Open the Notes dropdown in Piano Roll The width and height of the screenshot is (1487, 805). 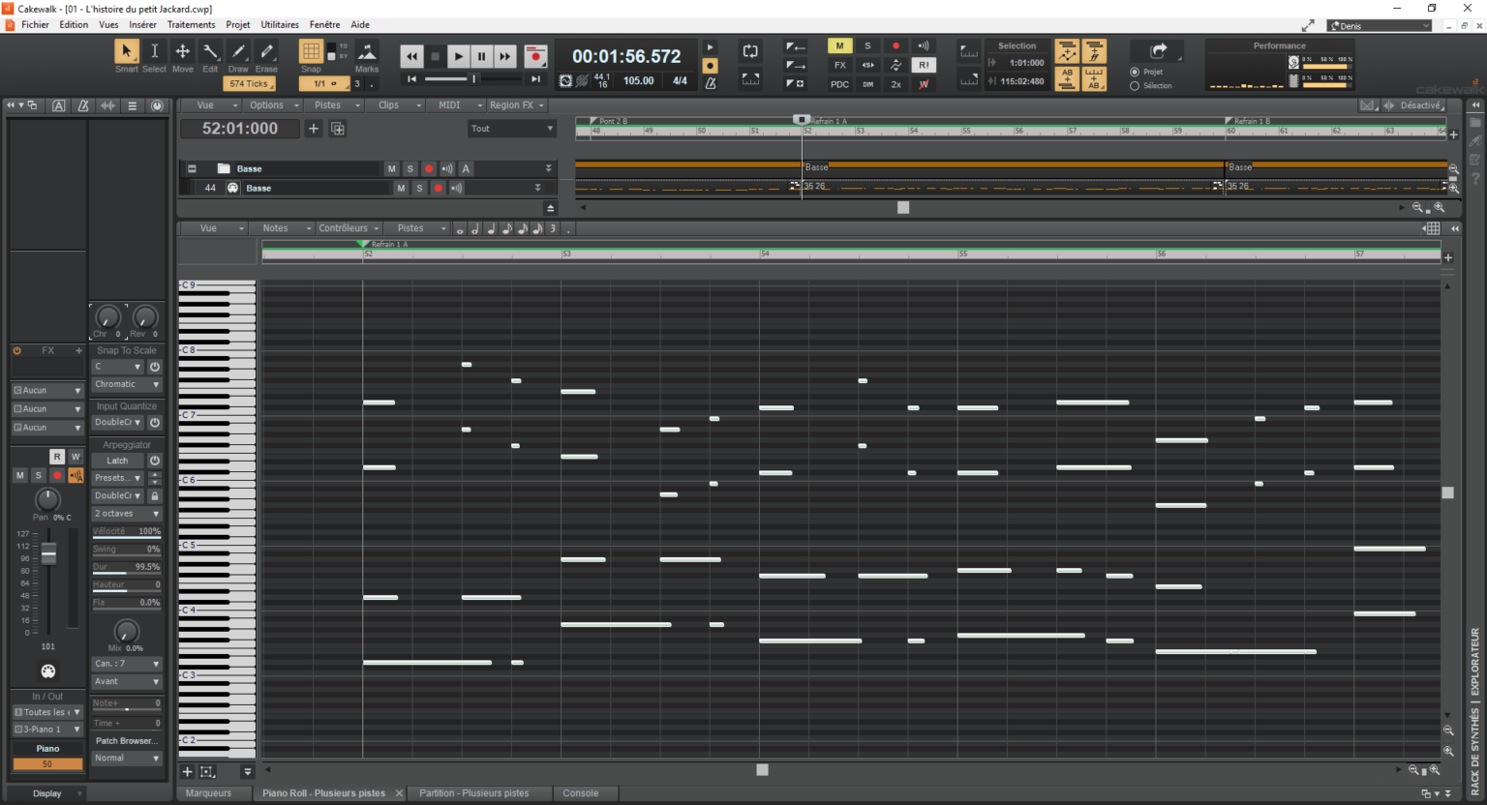point(278,228)
